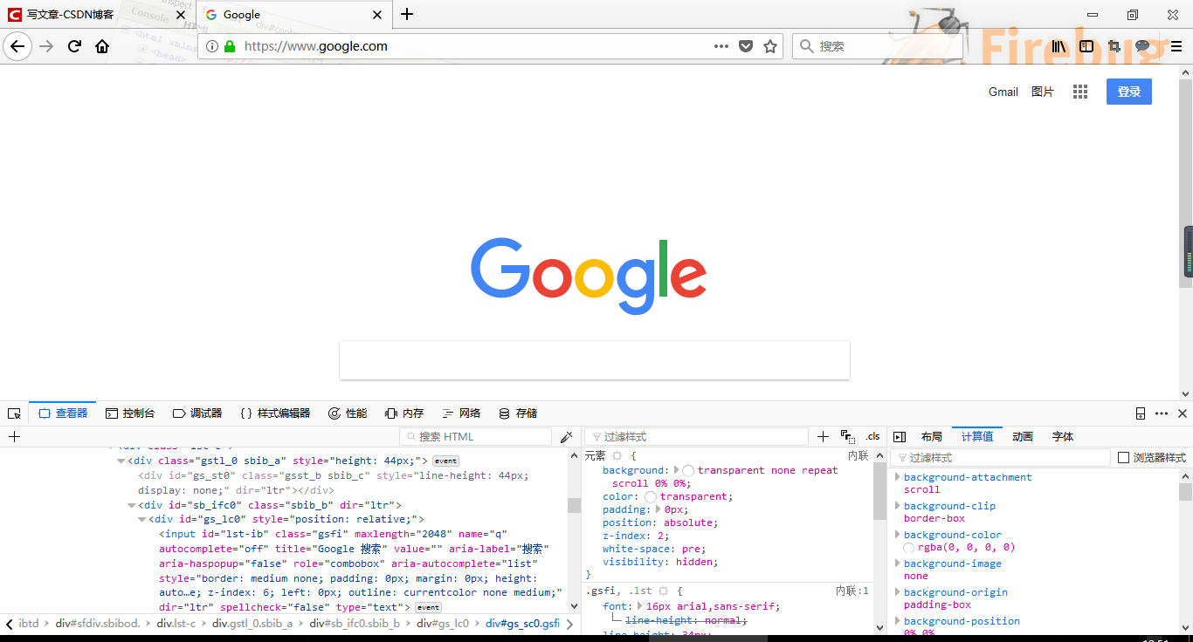The width and height of the screenshot is (1193, 642).
Task: Open Google apps grid
Action: (x=1080, y=92)
